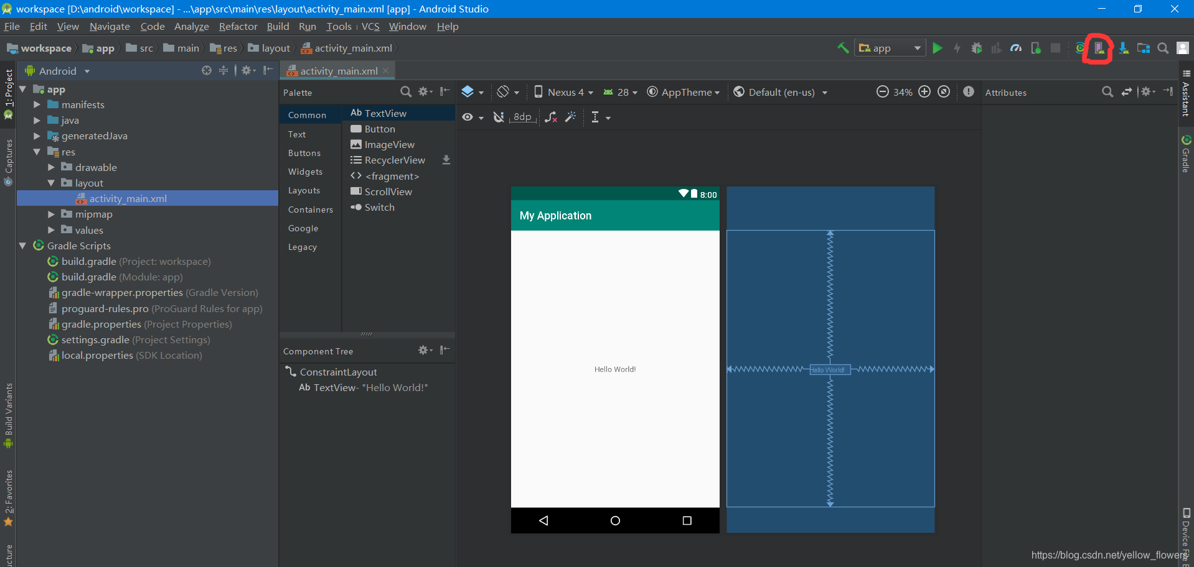Viewport: 1194px width, 567px height.
Task: Toggle autoconnect magnet icon
Action: coord(499,117)
